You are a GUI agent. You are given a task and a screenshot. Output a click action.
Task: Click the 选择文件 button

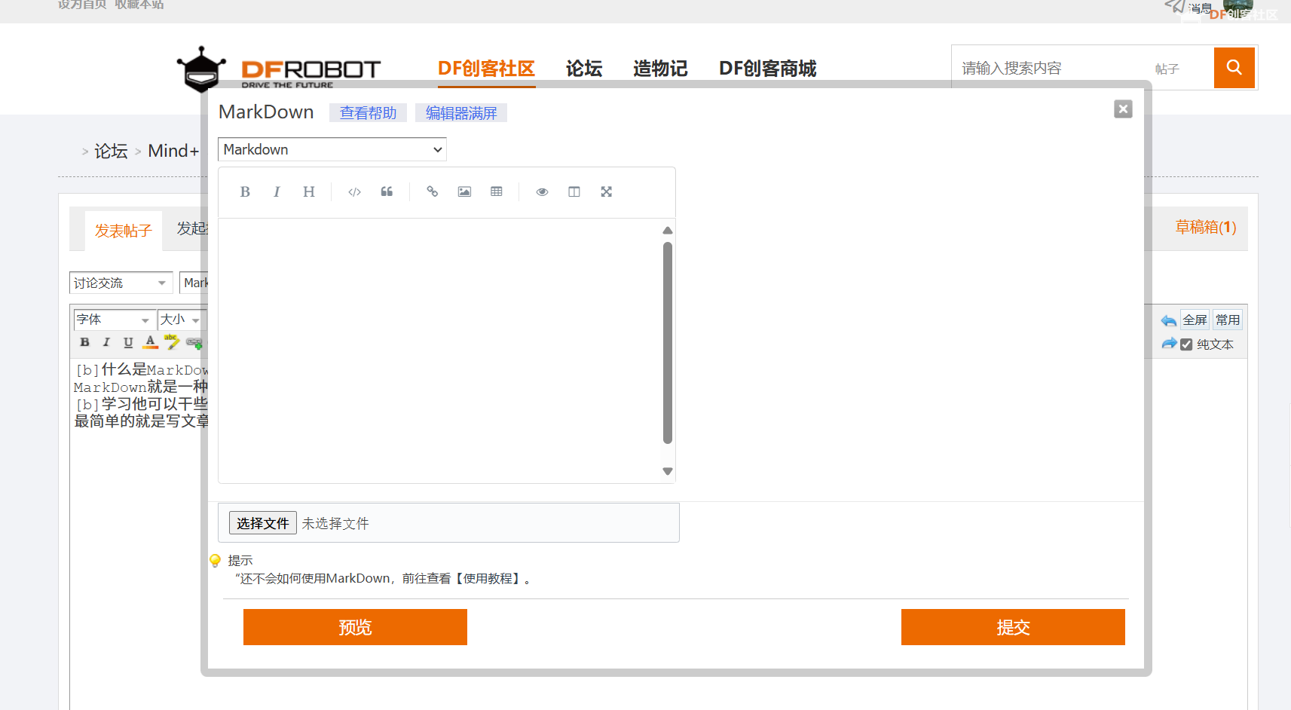coord(263,523)
